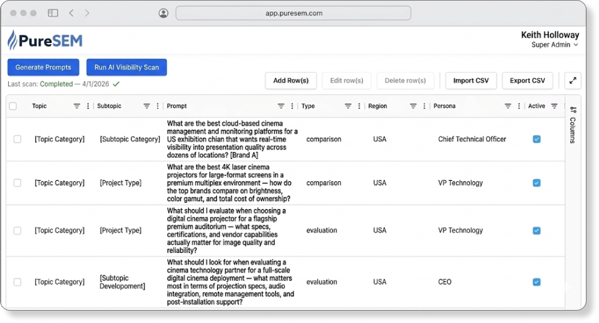Start the Run AI Visibility Scan button

[x=127, y=67]
